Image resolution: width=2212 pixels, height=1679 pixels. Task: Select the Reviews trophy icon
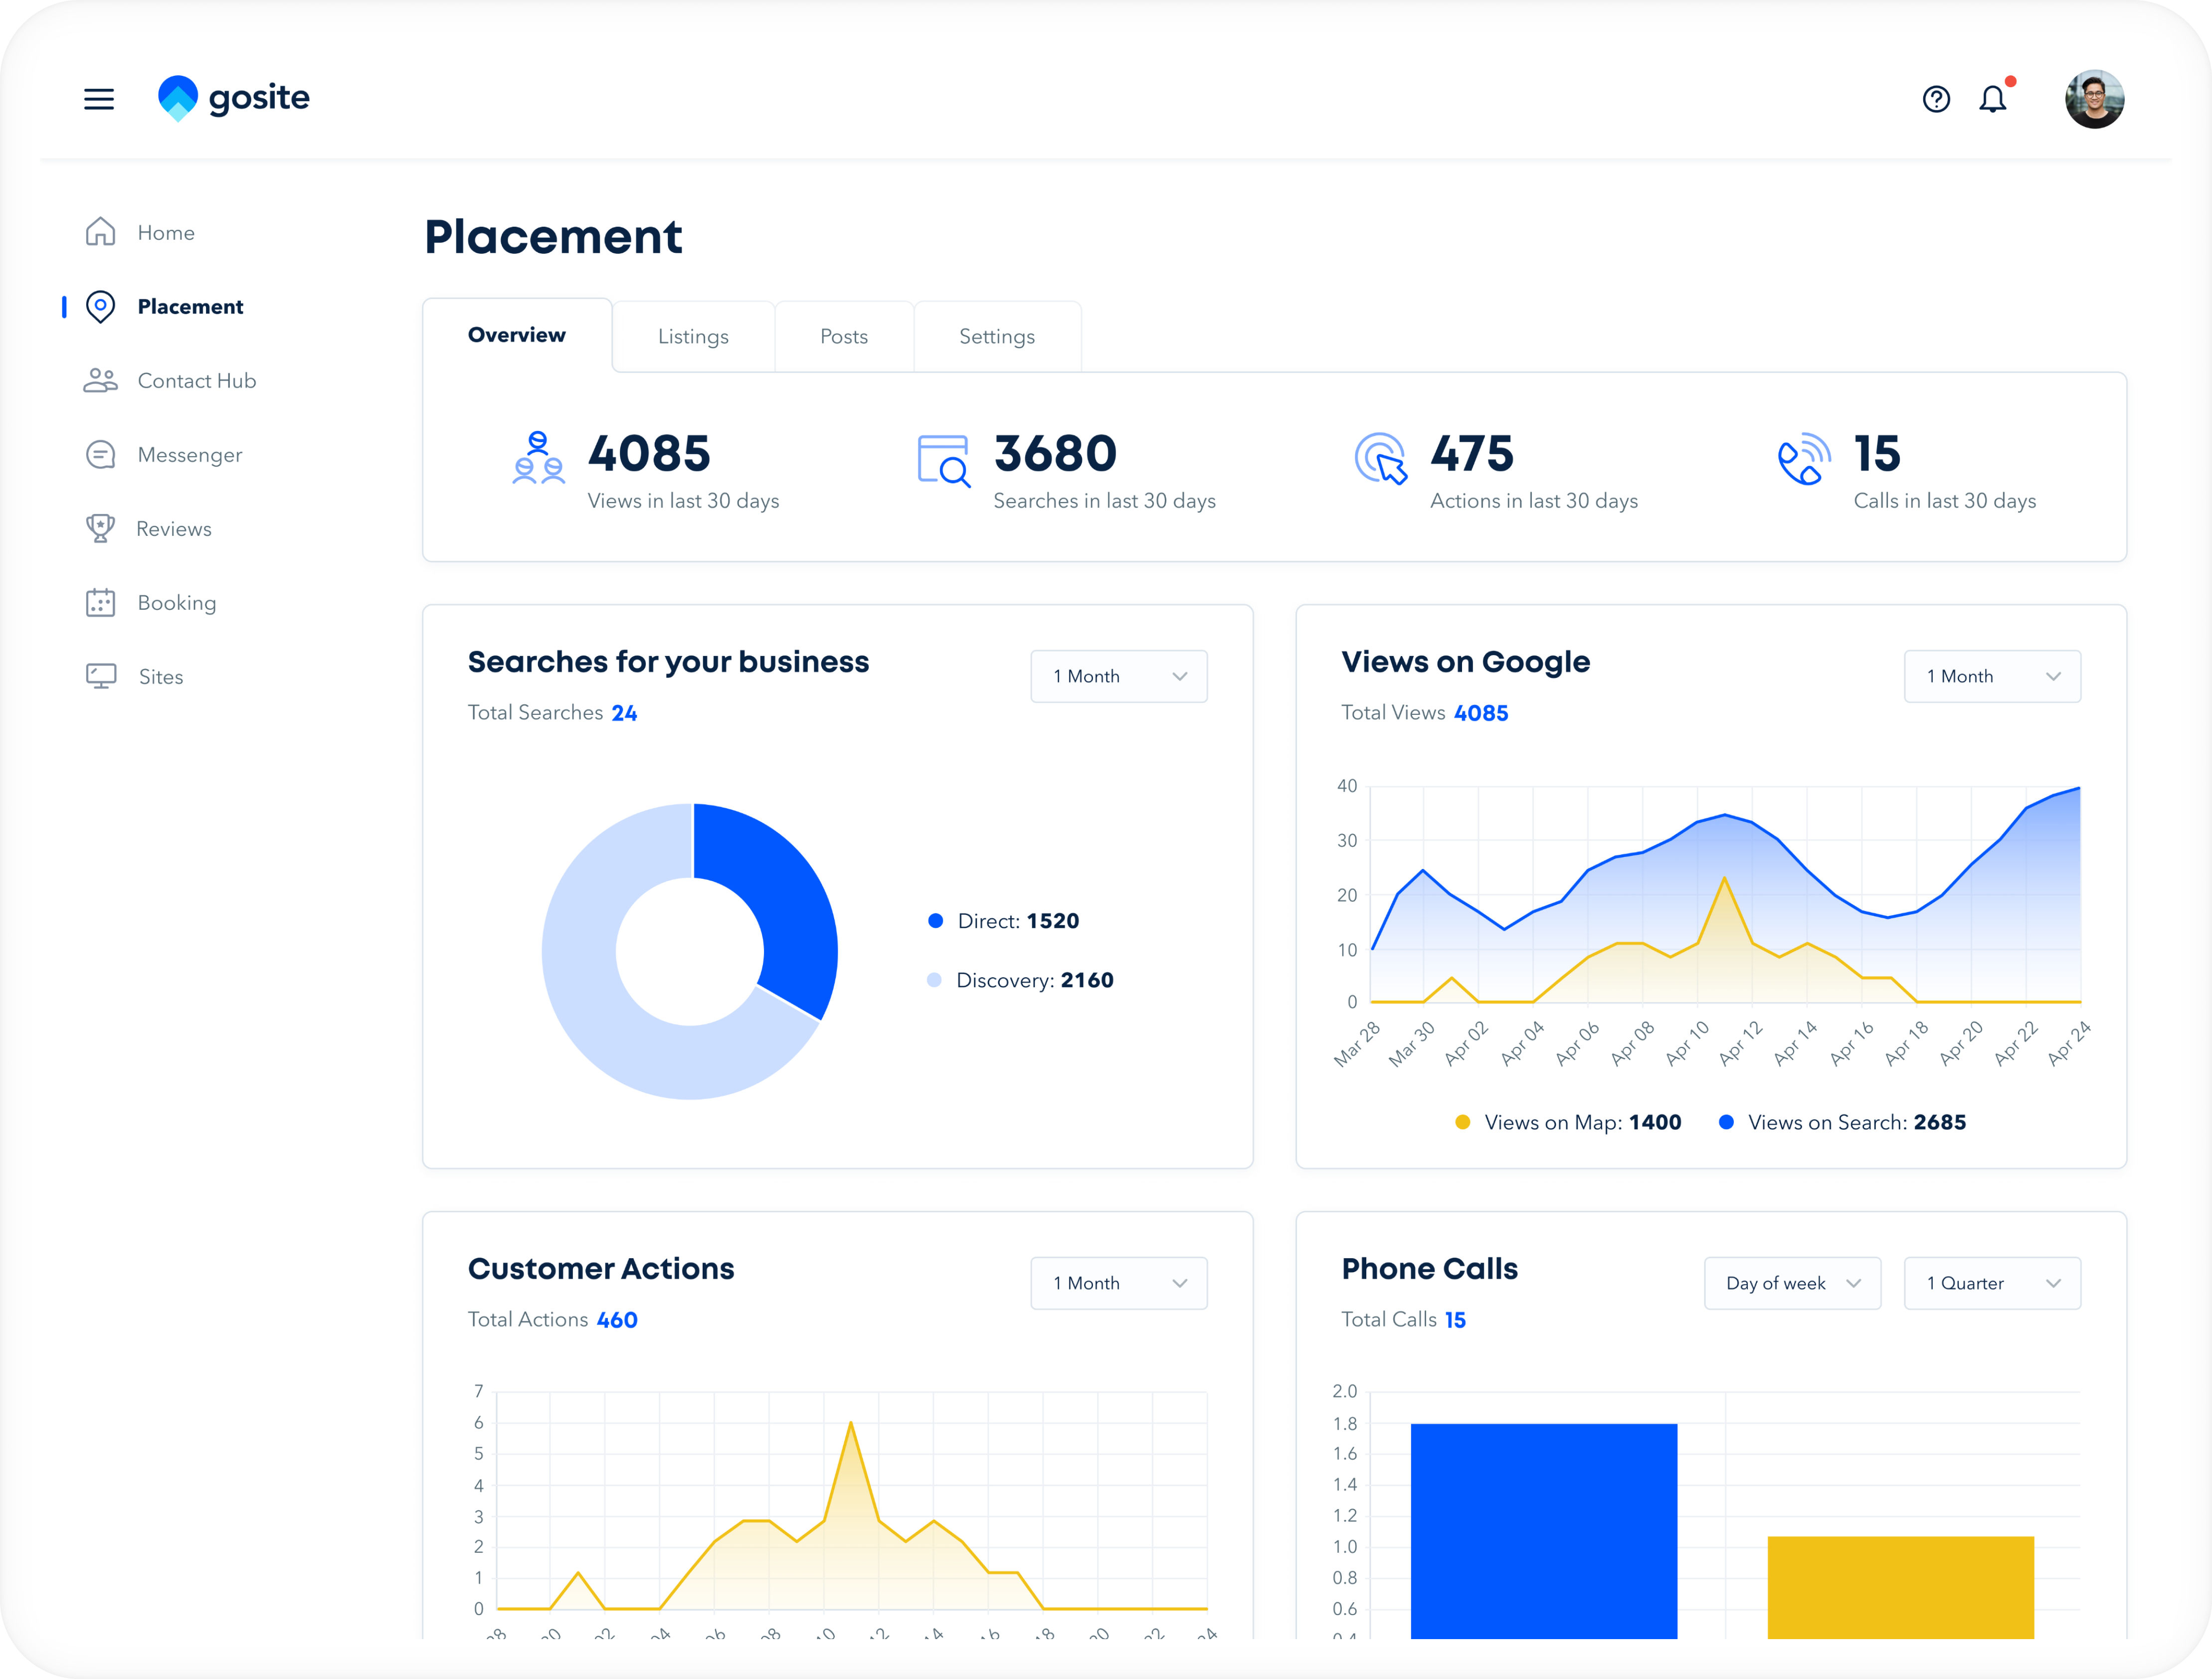click(101, 528)
